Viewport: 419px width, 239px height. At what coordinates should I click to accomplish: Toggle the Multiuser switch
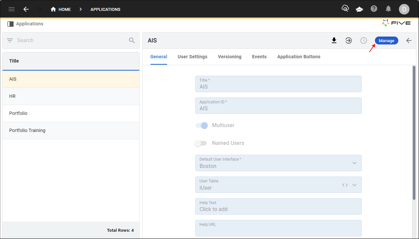click(201, 125)
